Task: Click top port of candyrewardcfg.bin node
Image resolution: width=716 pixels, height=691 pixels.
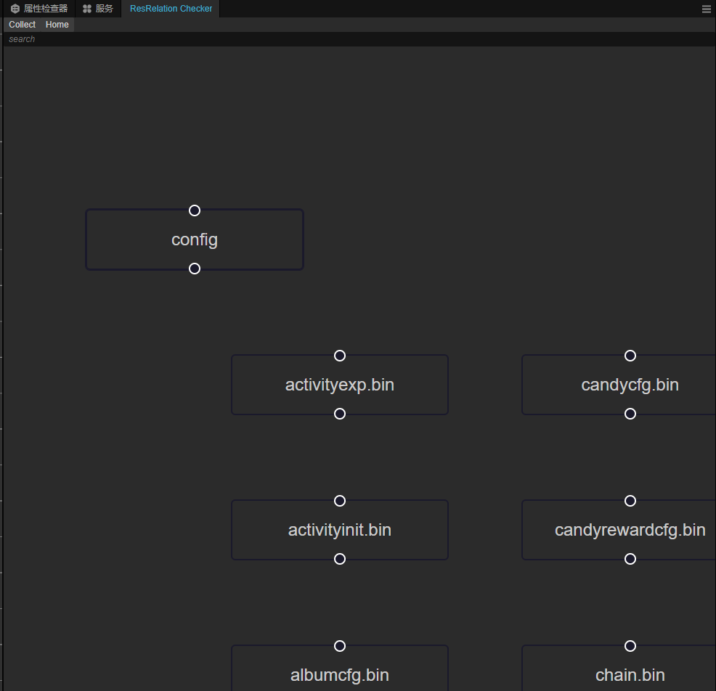Action: click(x=630, y=501)
